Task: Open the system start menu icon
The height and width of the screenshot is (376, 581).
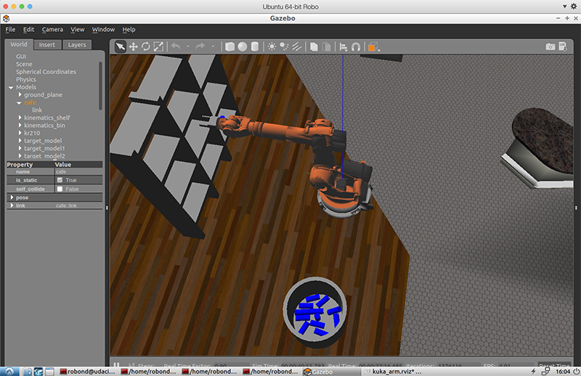Action: click(9, 371)
